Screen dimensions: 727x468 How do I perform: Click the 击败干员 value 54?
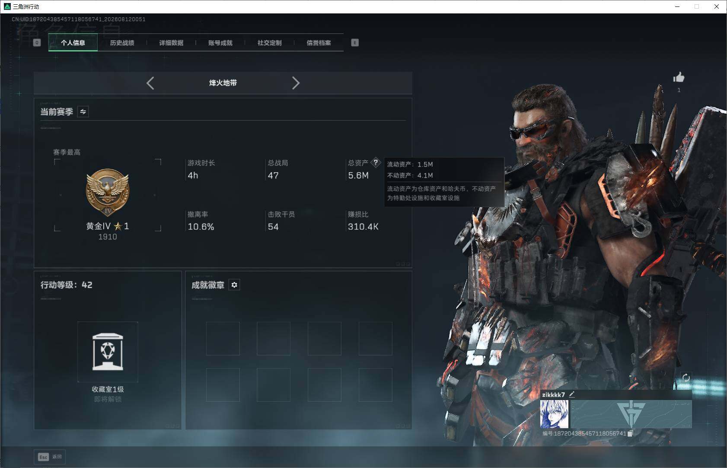click(x=273, y=227)
